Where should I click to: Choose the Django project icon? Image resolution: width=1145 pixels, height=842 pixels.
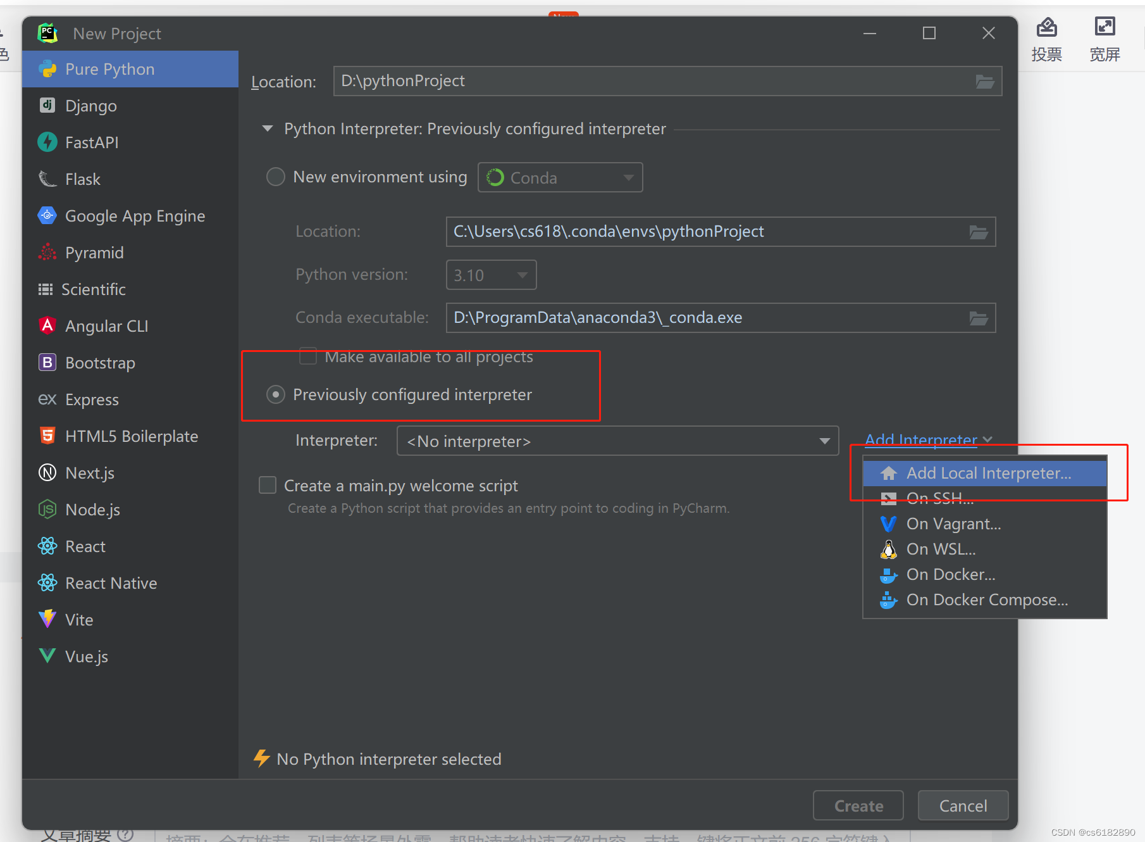click(x=47, y=105)
